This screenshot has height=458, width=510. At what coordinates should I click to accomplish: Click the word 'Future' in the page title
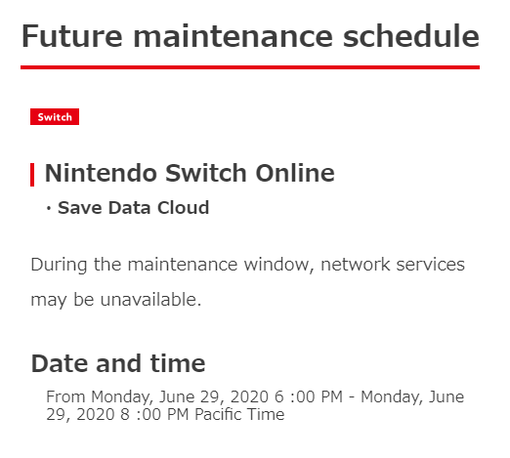pyautogui.click(x=72, y=36)
